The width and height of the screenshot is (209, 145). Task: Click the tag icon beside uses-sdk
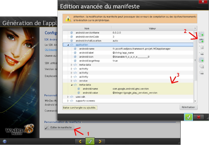72,97
